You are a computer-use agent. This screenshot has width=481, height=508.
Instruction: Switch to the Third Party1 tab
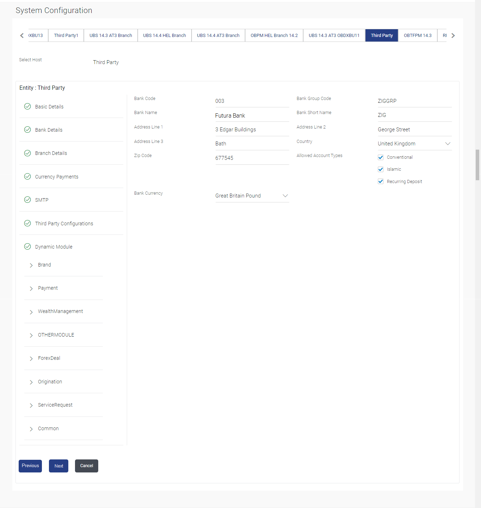click(66, 36)
